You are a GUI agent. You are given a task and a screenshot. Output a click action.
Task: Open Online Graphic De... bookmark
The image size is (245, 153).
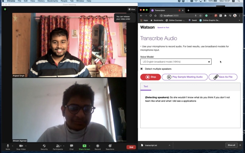pos(209,20)
